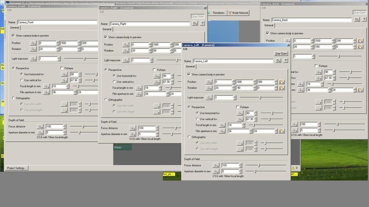The height and width of the screenshot is (207, 369).
Task: Click the Name field containing Camera_Front
Action: tap(57, 22)
